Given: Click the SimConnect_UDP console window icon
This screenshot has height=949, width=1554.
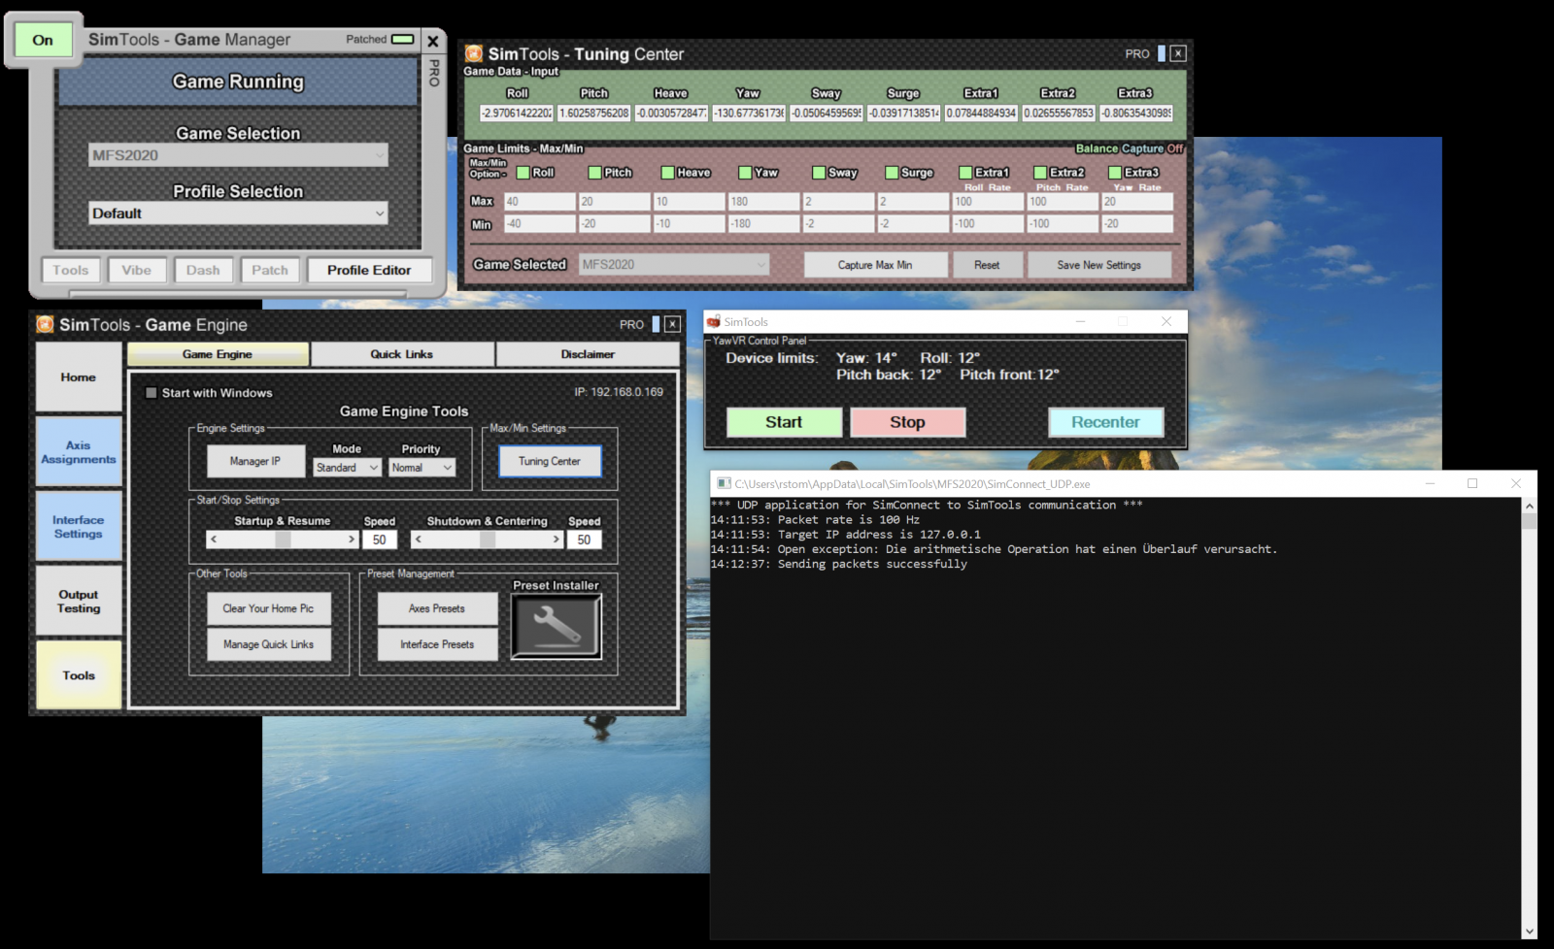Looking at the screenshot, I should coord(723,483).
